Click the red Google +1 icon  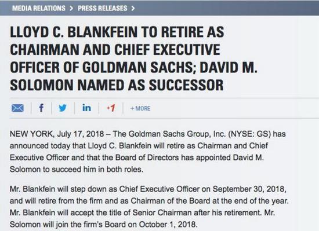(111, 108)
